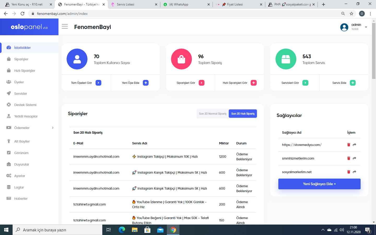Select the Son 20 Hızlı Sipariş tab
The width and height of the screenshot is (376, 235).
point(243,114)
